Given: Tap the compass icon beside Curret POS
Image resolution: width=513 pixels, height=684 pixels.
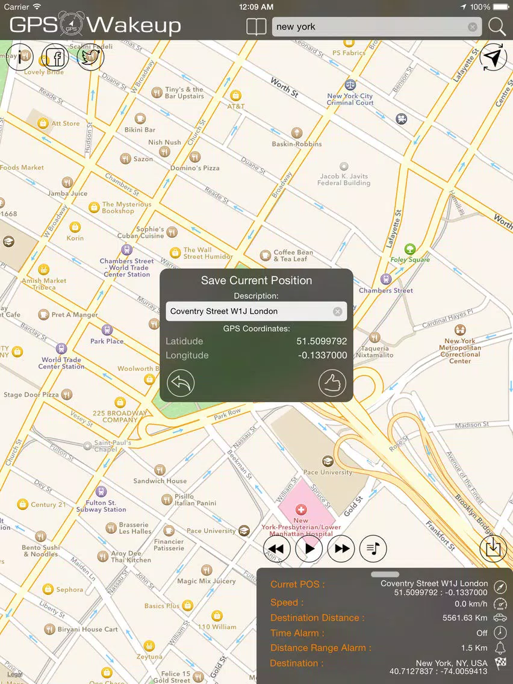Looking at the screenshot, I should (x=500, y=587).
